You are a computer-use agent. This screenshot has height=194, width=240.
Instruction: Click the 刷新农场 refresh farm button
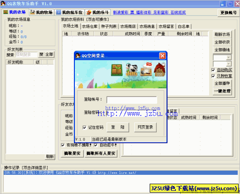click(x=222, y=34)
